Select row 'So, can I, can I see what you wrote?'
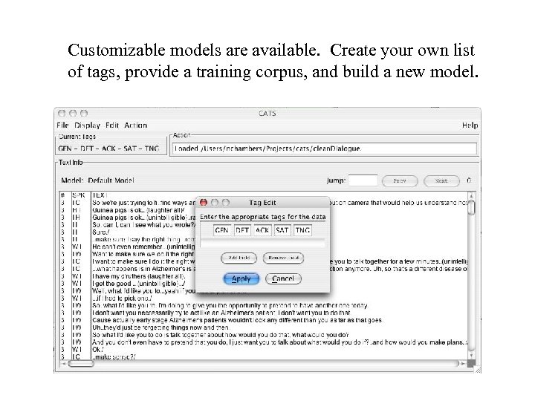This screenshot has height=401, width=535. tap(144, 225)
